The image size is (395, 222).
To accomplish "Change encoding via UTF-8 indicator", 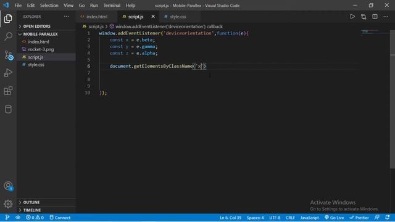I will [275, 218].
